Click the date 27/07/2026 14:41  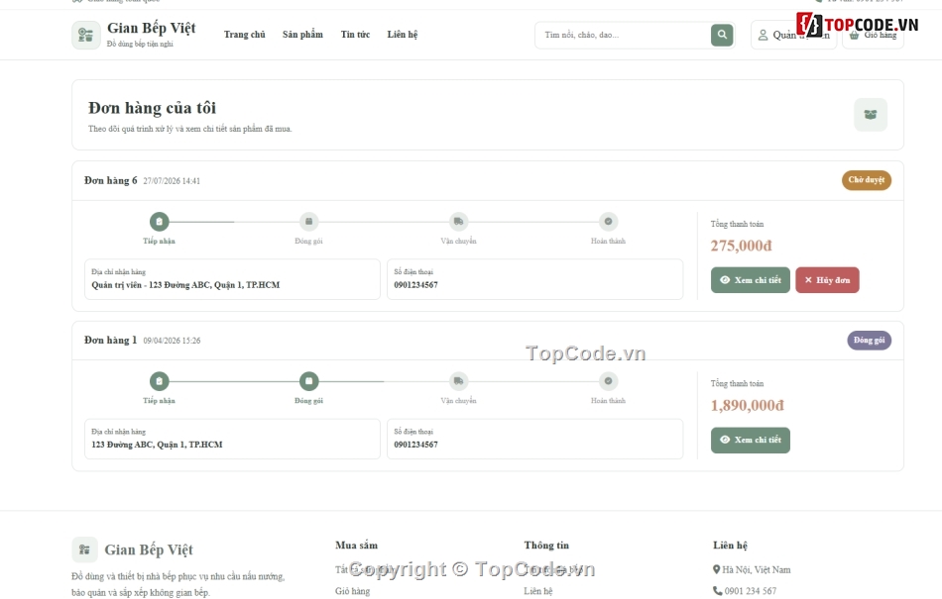tap(172, 181)
